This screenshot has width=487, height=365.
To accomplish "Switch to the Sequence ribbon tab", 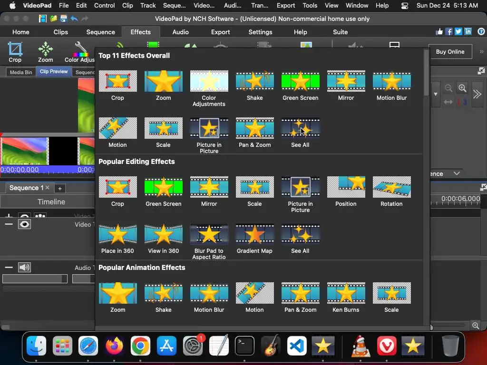I will 101,32.
